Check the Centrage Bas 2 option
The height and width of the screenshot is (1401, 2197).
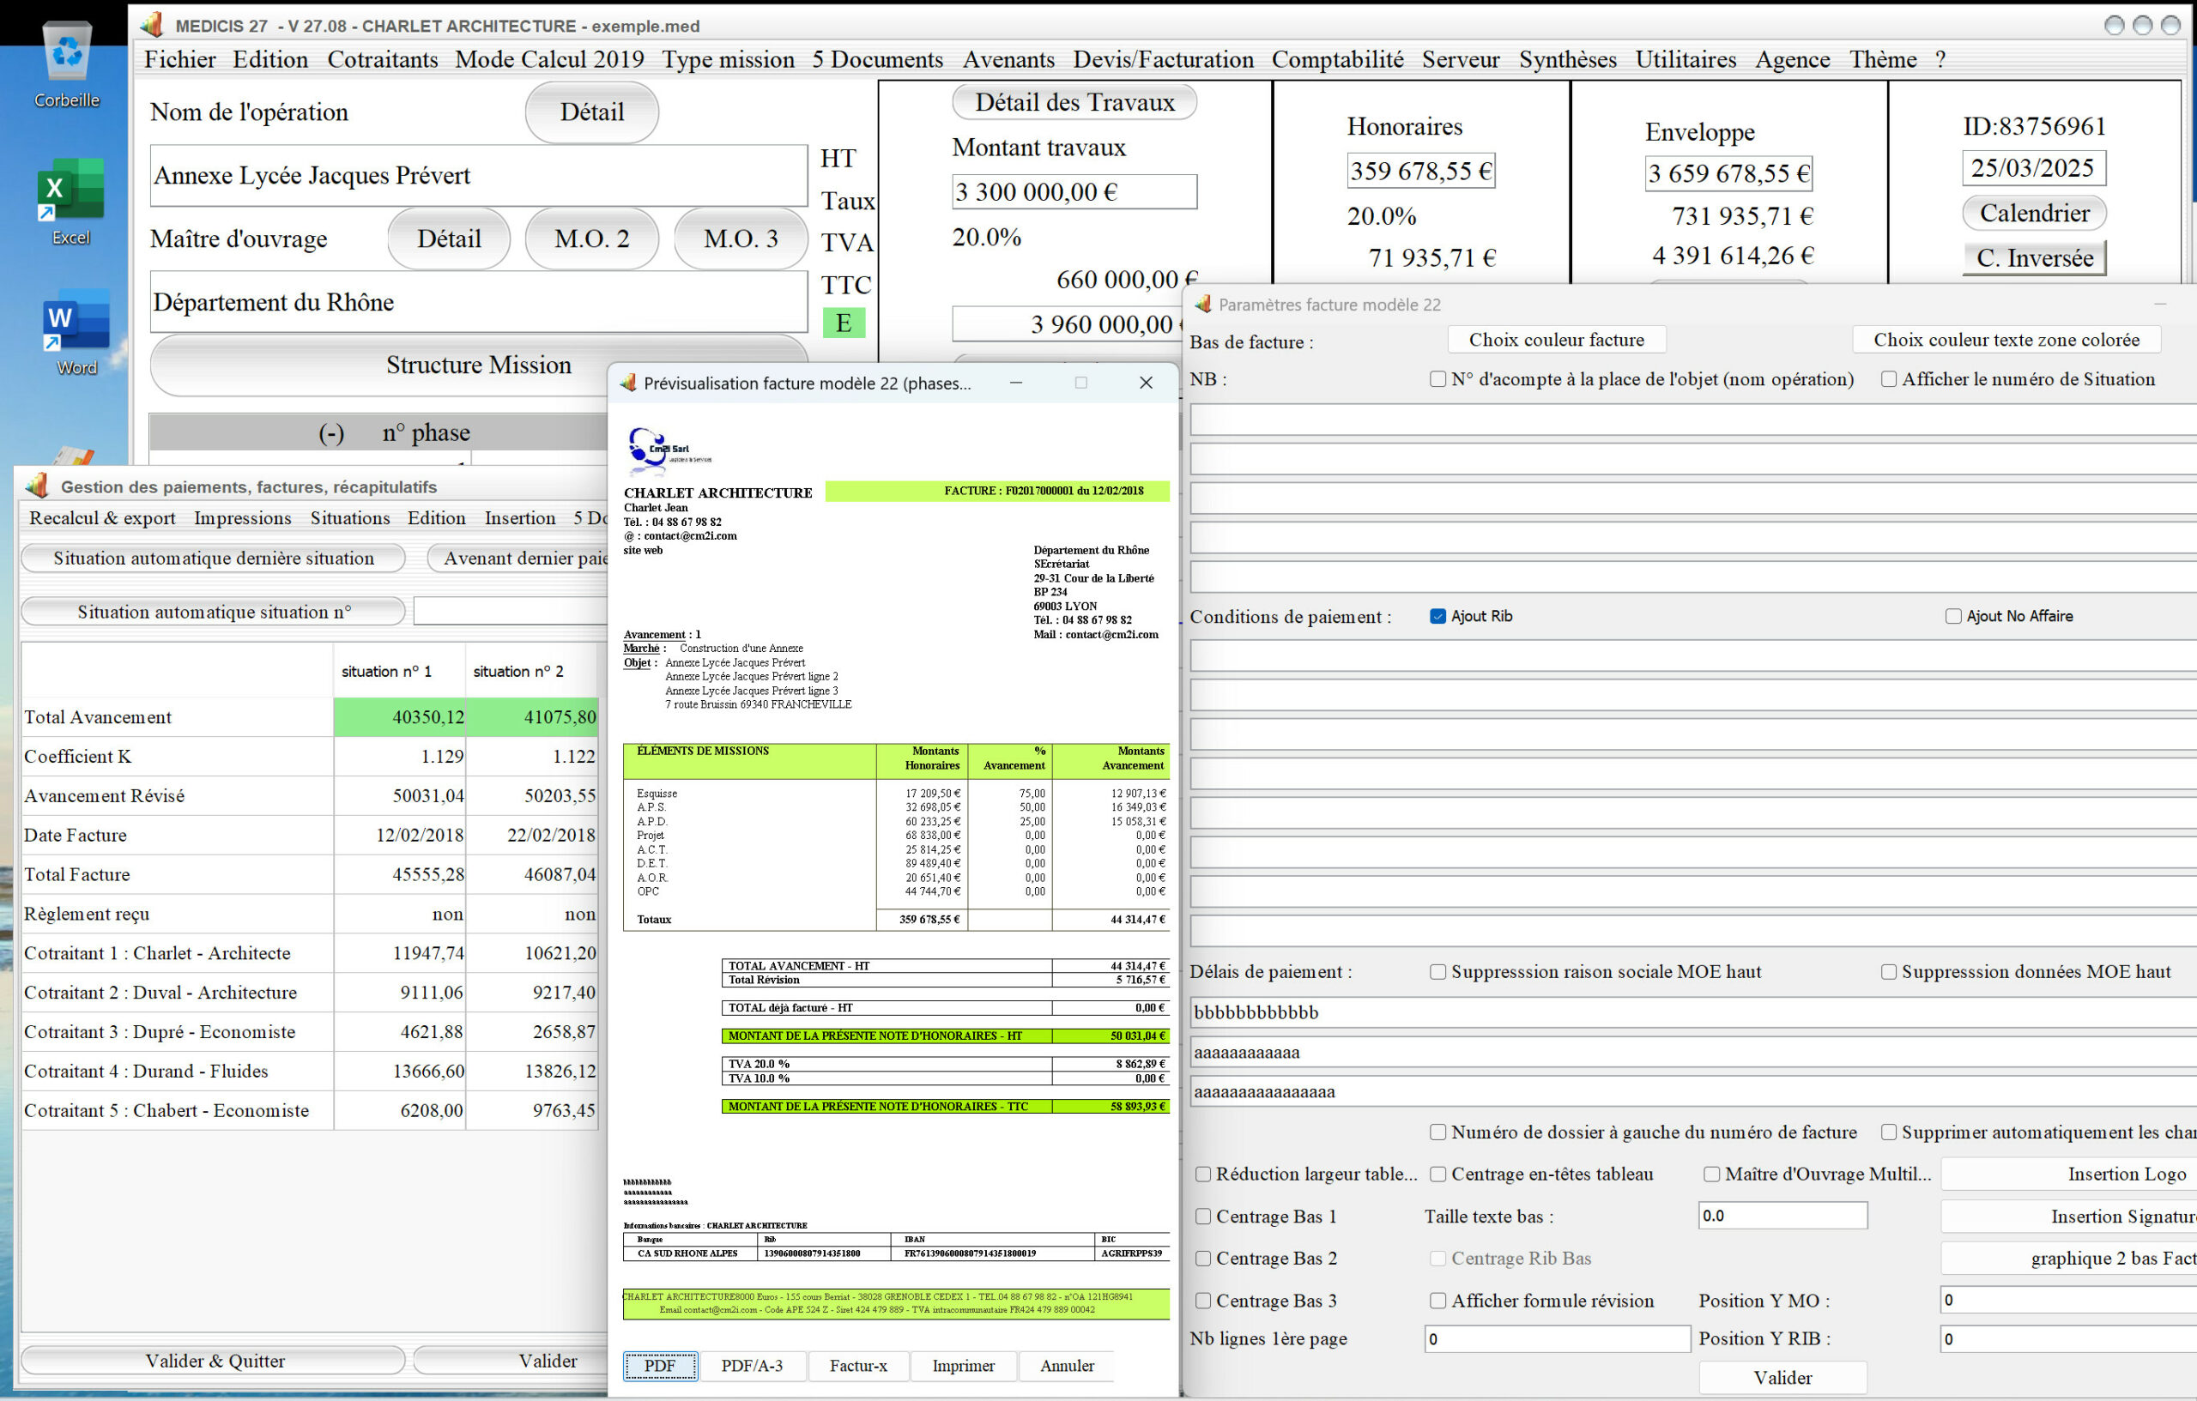point(1203,1258)
